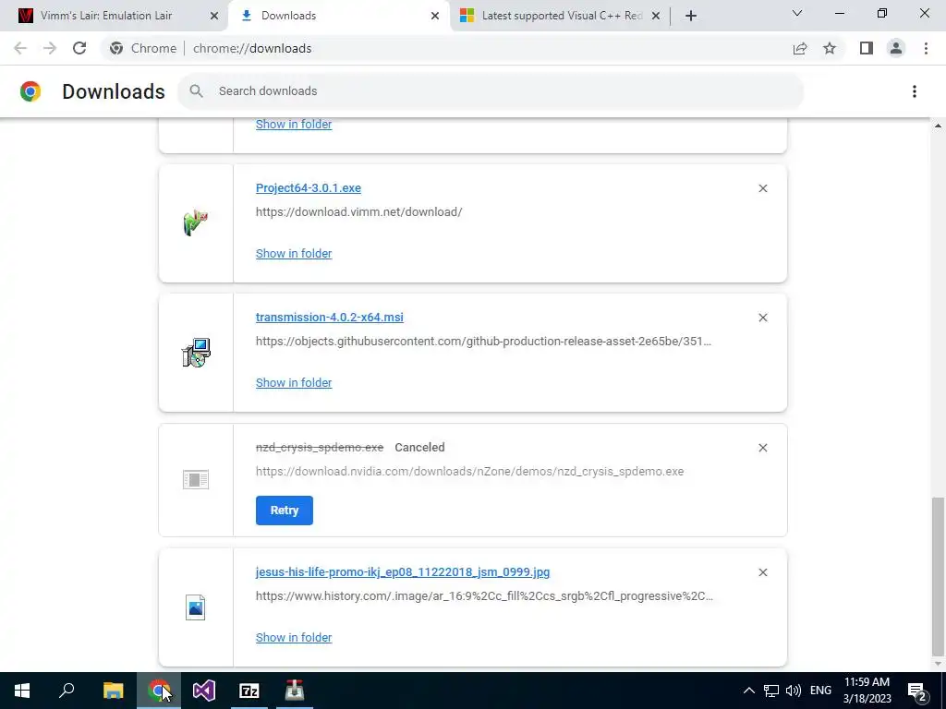Screen dimensions: 946x709
Task: Focus the Search downloads field
Action: 491,91
